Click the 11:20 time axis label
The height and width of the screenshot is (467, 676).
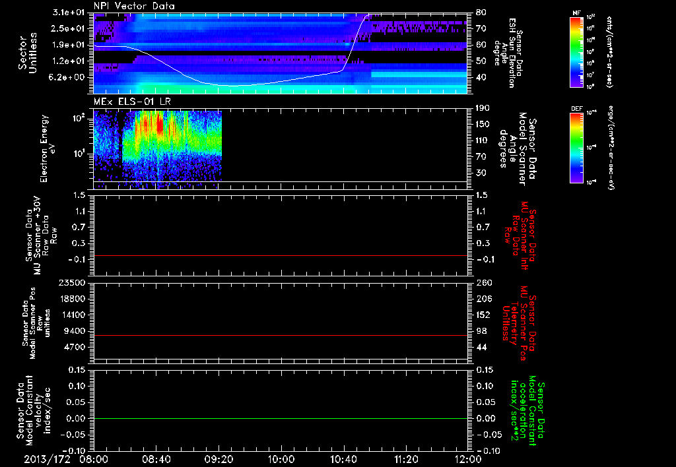point(406,459)
